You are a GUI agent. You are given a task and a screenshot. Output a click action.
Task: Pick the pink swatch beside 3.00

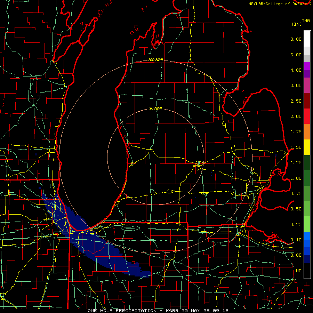[307, 86]
